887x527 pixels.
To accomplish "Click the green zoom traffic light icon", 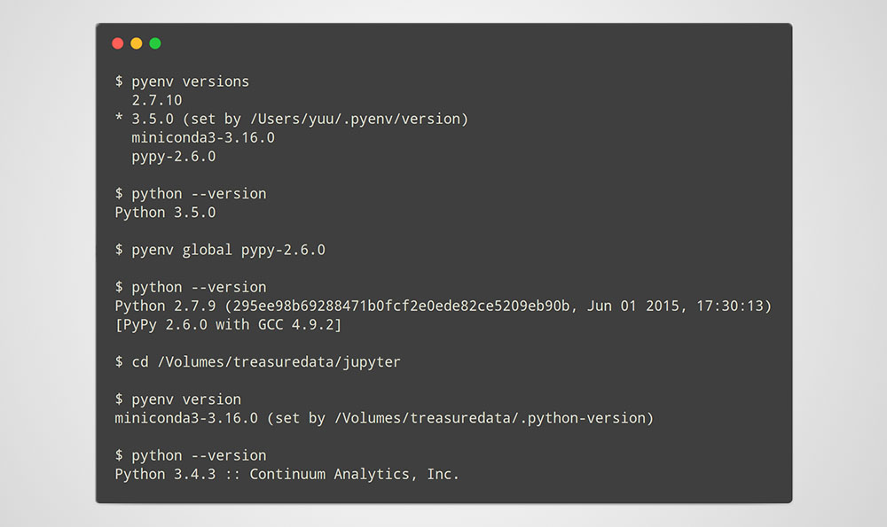I will coord(154,42).
